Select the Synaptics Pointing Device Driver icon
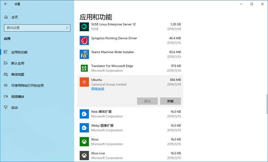268x162 pixels. [x=84, y=41]
